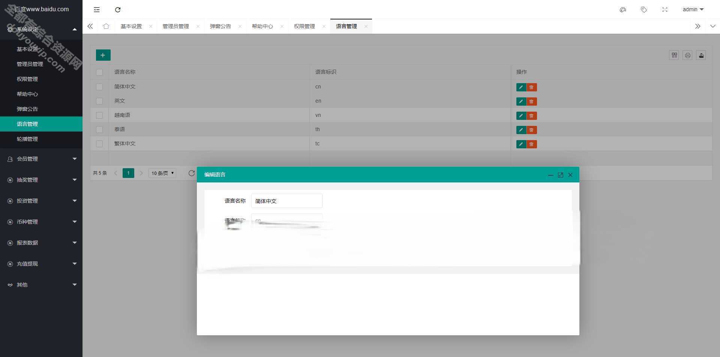The image size is (720, 357).
Task: Tick the checkbox for 越南语 row
Action: click(99, 115)
